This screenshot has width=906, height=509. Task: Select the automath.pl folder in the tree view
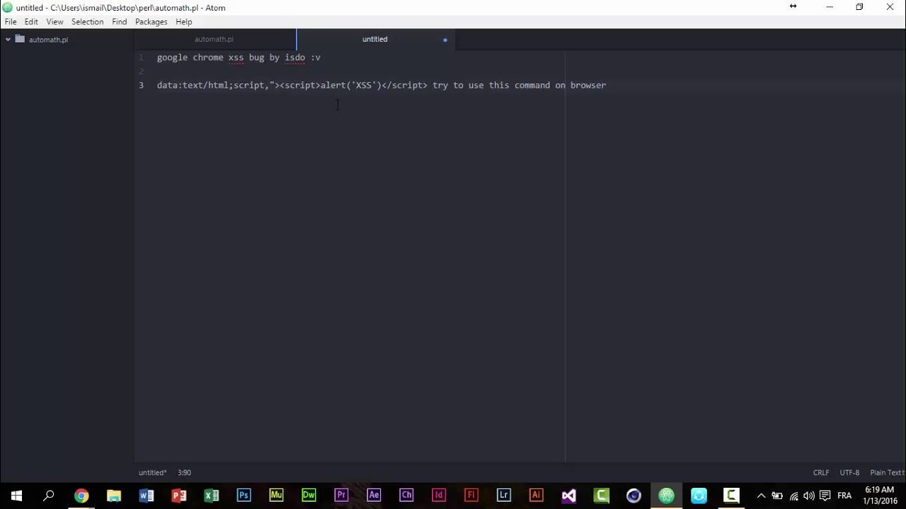pyautogui.click(x=48, y=40)
